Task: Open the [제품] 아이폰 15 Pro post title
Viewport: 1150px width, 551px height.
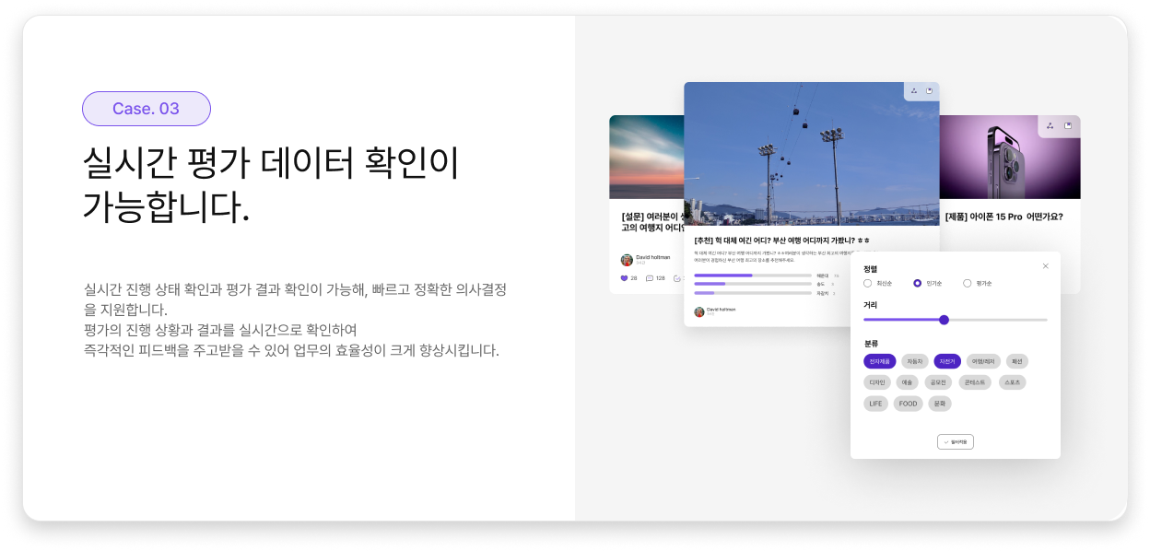Action: [x=1003, y=217]
